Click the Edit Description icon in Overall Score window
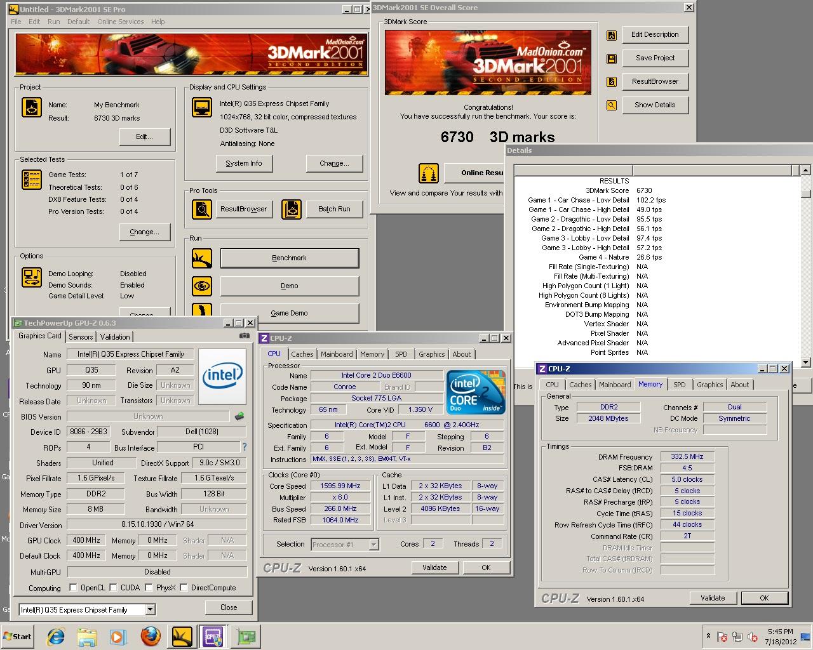Viewport: 813px width, 650px height. pyautogui.click(x=612, y=36)
